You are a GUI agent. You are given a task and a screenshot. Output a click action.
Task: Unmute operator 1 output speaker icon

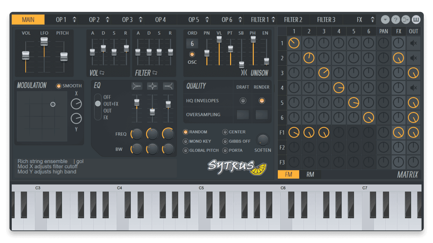[x=413, y=43]
